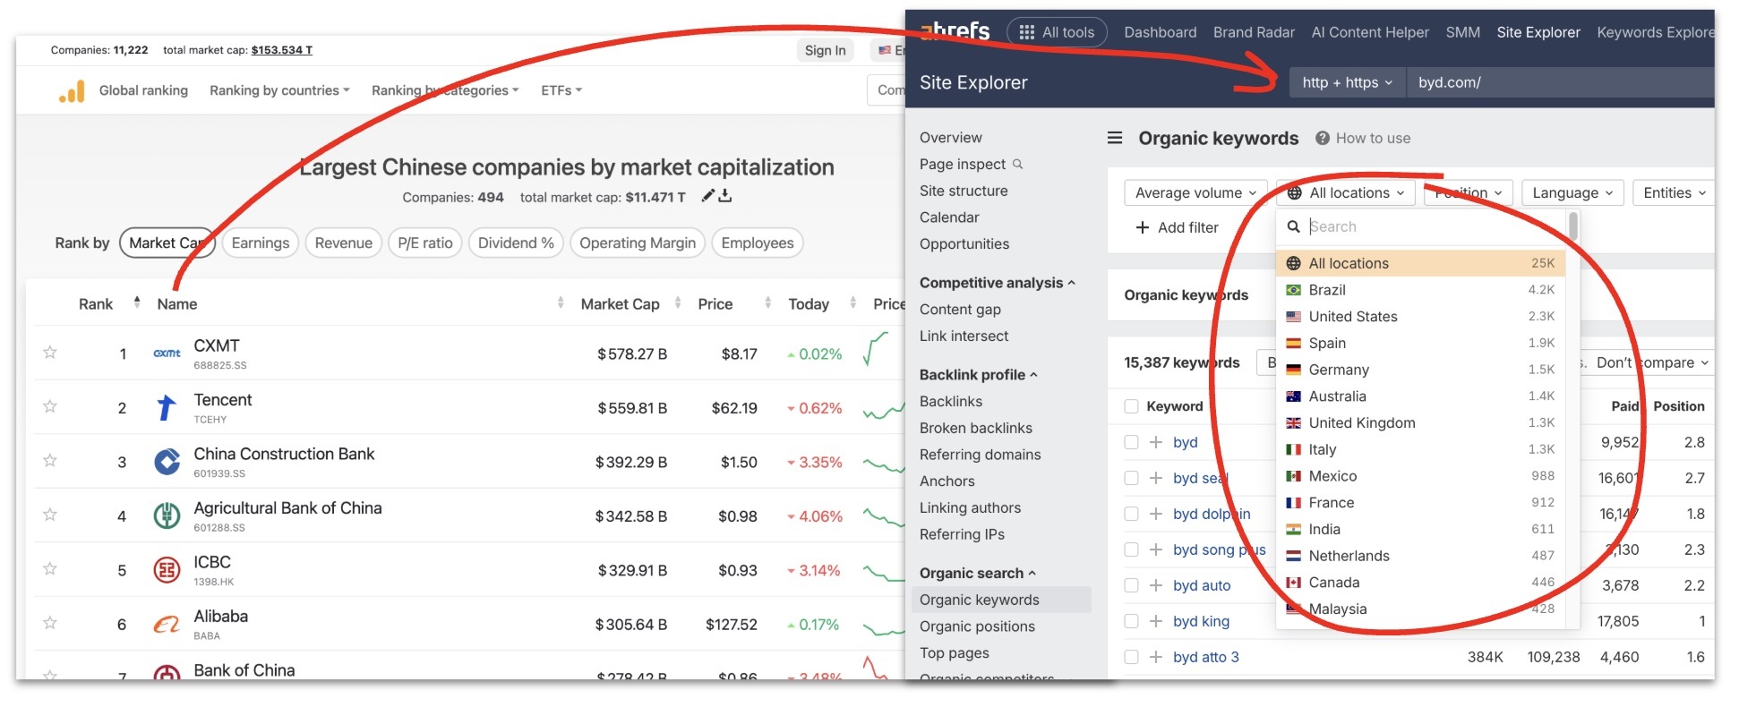The width and height of the screenshot is (1739, 707).
Task: Rank companies by Dividend %
Action: click(x=516, y=243)
